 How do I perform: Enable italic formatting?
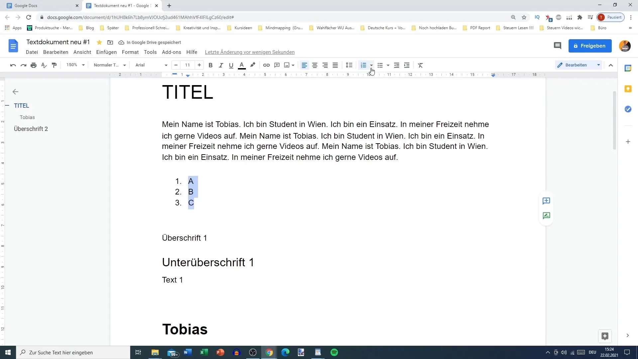(220, 65)
